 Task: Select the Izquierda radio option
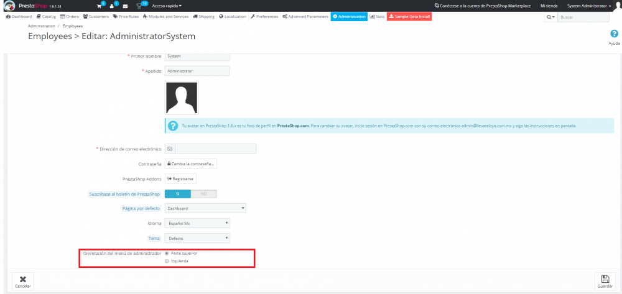coord(167,261)
